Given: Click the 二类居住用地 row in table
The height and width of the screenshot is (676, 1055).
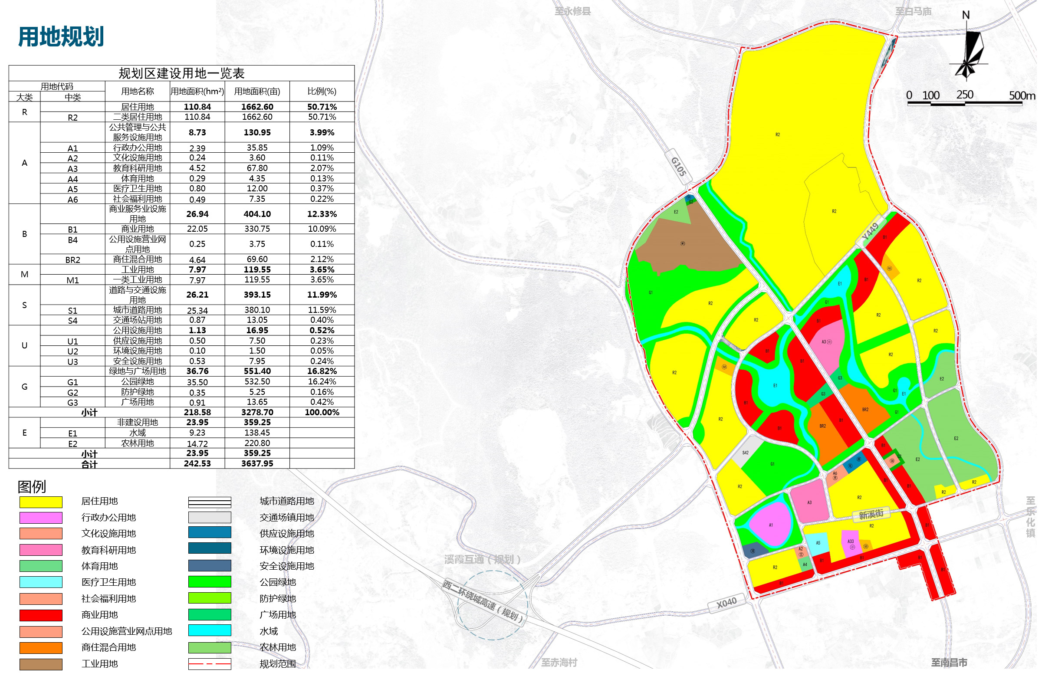Looking at the screenshot, I should 182,117.
